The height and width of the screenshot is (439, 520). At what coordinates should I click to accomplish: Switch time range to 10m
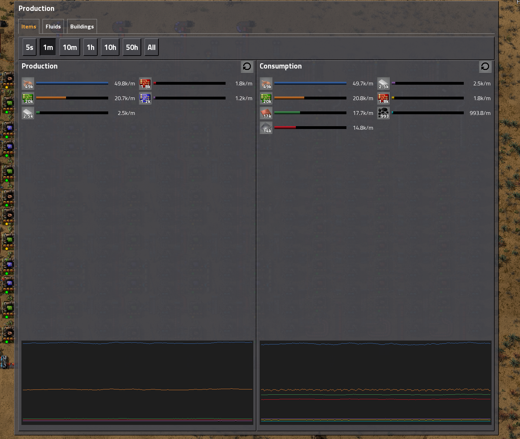tap(70, 47)
